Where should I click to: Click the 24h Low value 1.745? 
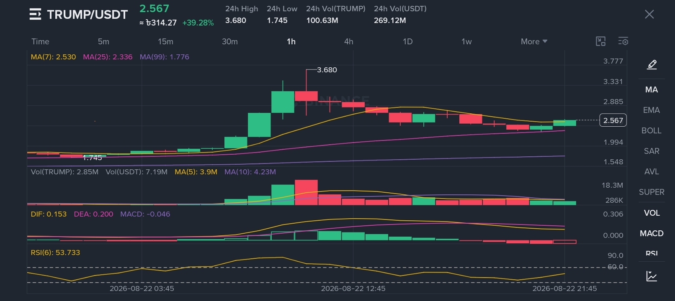277,20
